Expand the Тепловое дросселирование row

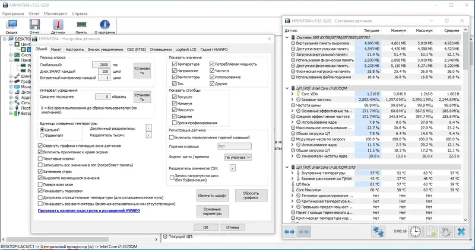point(293,195)
